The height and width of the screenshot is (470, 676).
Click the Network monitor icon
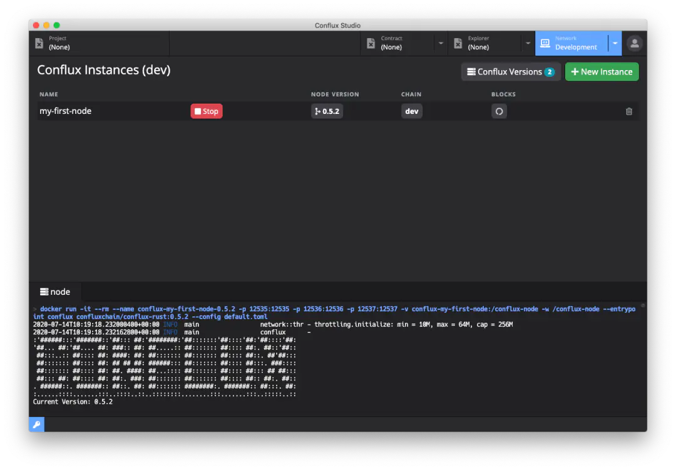tap(545, 43)
